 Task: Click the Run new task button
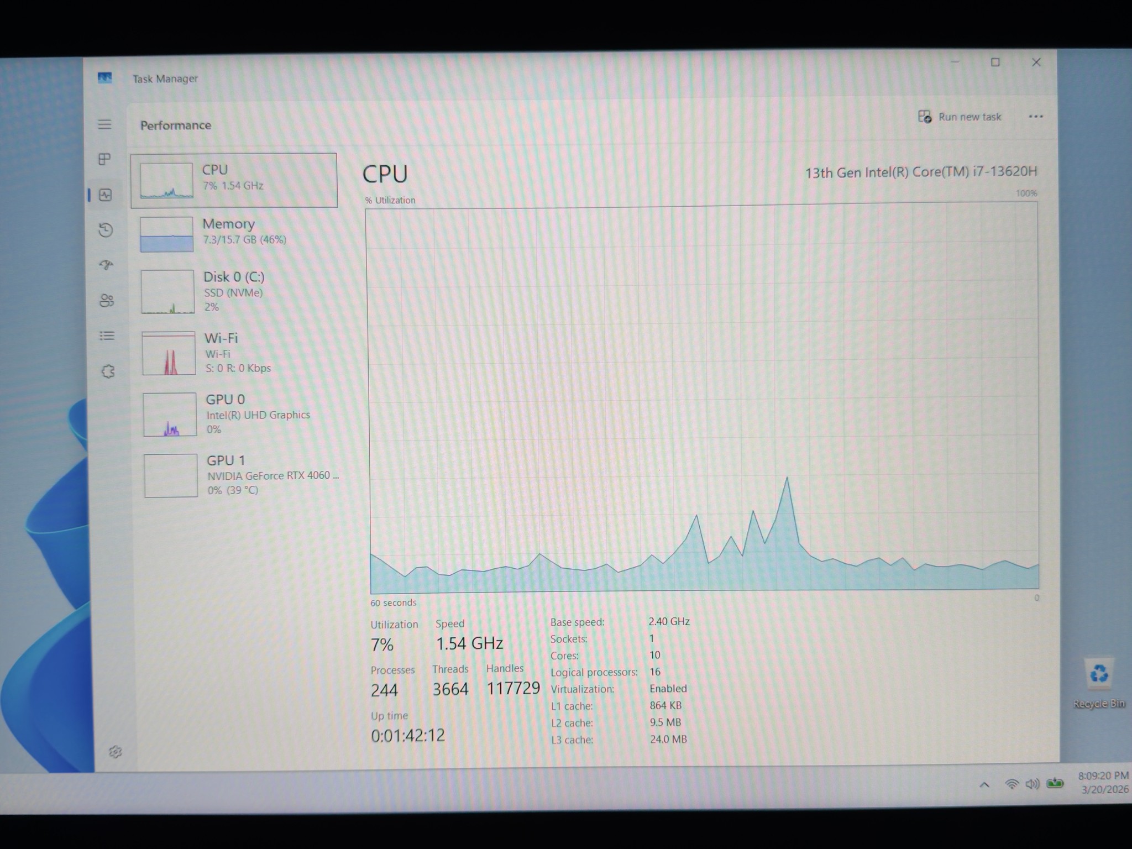[x=960, y=117]
